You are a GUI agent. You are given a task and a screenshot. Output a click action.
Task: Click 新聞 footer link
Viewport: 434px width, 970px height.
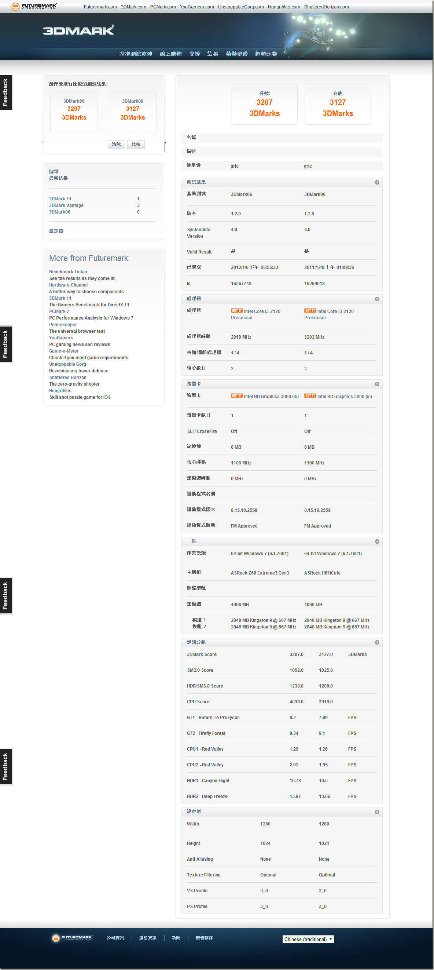(x=176, y=938)
